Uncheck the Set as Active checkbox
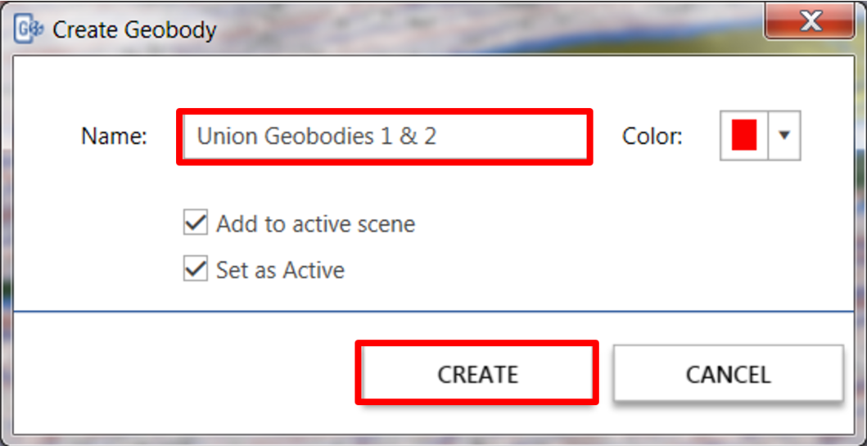 [x=195, y=268]
